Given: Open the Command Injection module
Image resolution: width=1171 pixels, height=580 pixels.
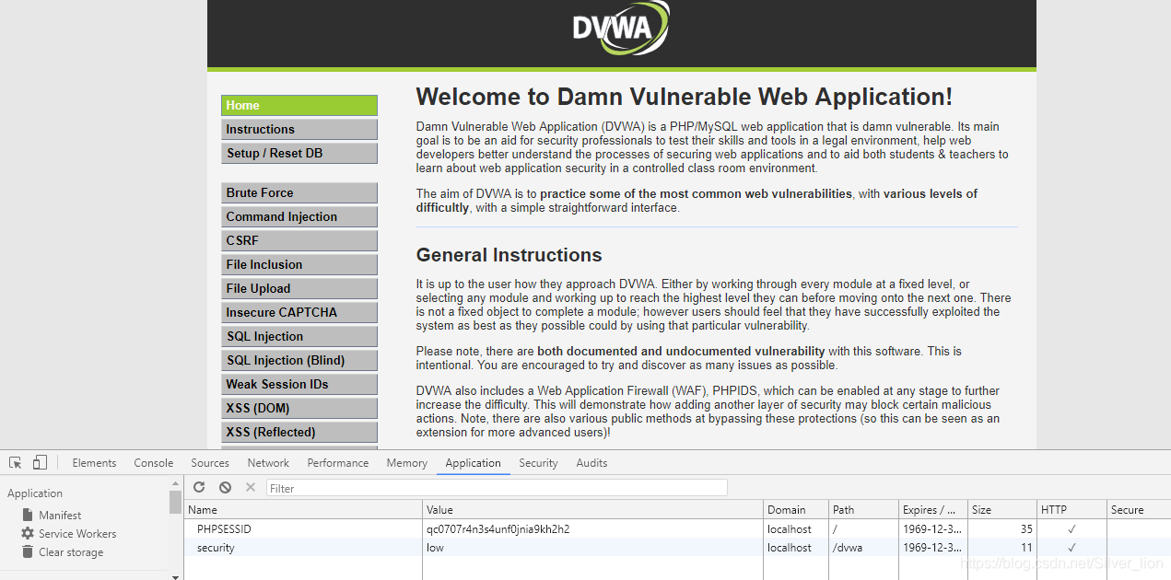Looking at the screenshot, I should click(x=299, y=216).
